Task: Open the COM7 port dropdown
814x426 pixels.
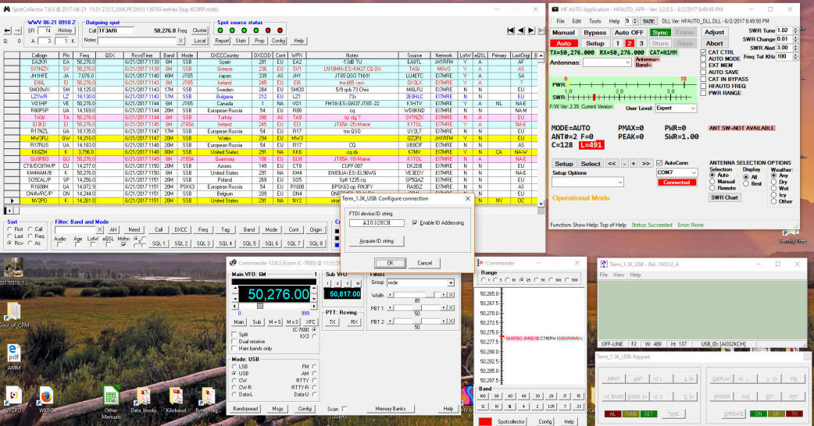Action: (x=677, y=172)
